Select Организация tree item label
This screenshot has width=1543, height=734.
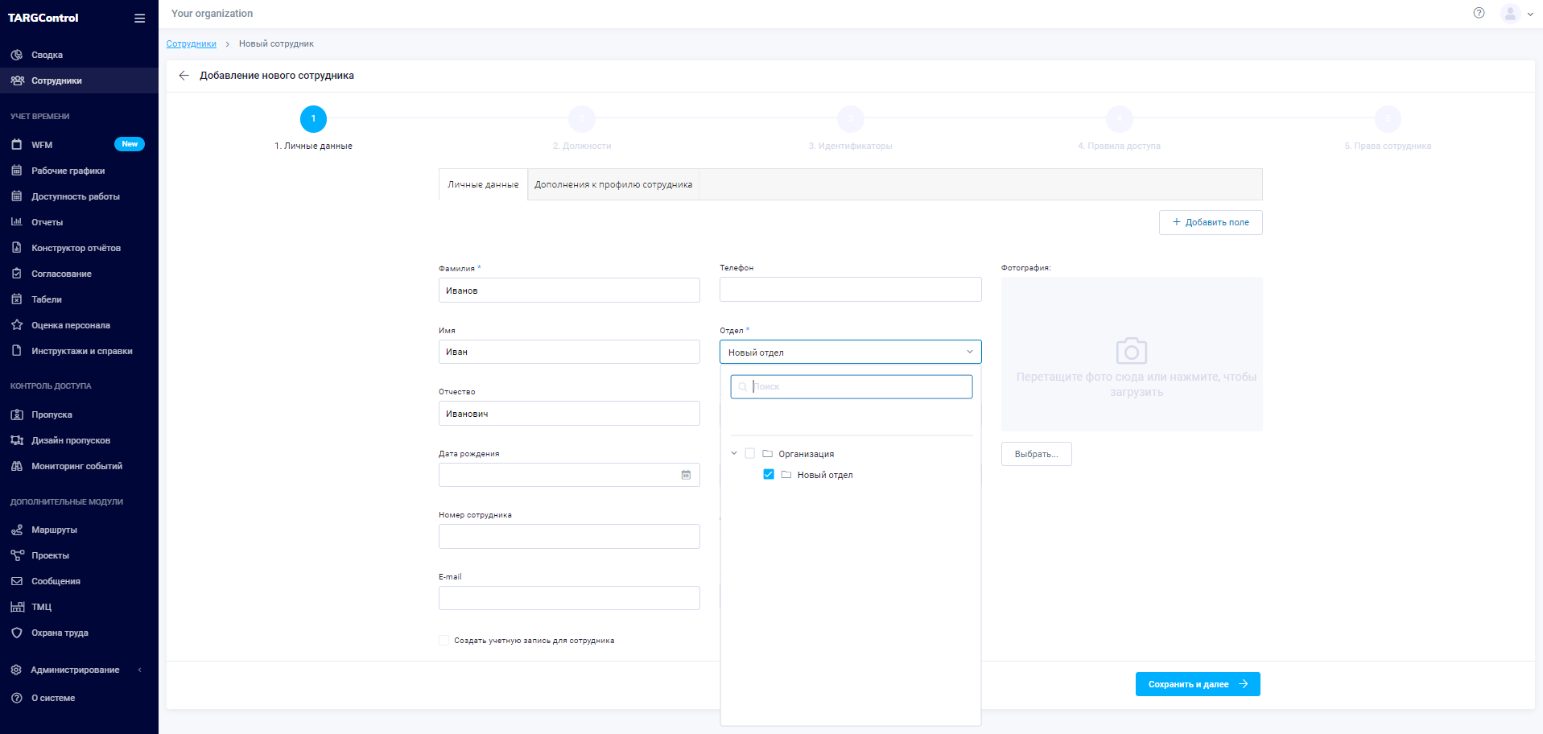point(806,454)
